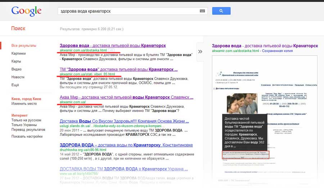
Task: Open result 'ТМ "Здорова вода" доставка питьевой воды'
Action: tap(118, 70)
